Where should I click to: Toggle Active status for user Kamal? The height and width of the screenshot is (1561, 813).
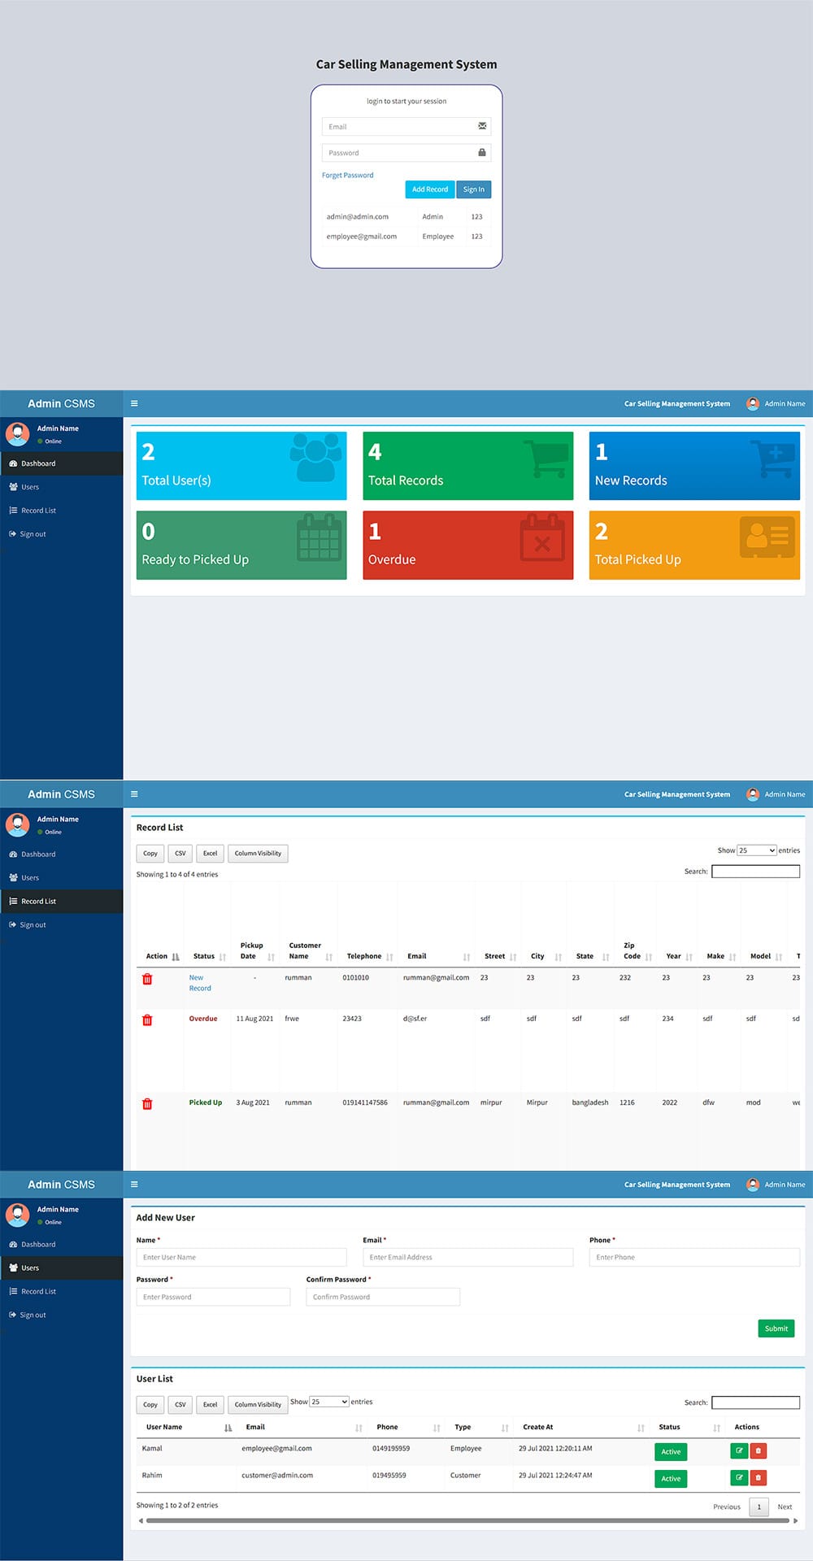pyautogui.click(x=671, y=1451)
